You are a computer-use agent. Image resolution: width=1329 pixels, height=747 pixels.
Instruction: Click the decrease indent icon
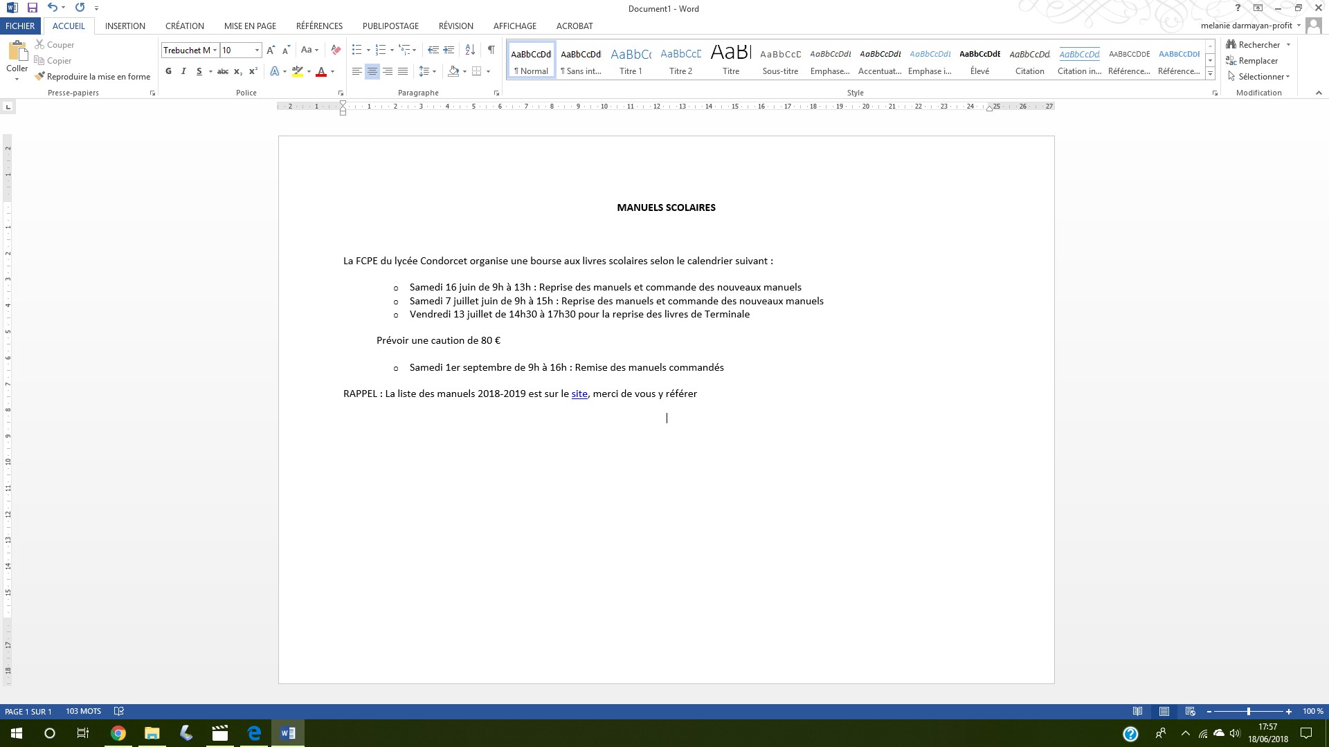[433, 50]
